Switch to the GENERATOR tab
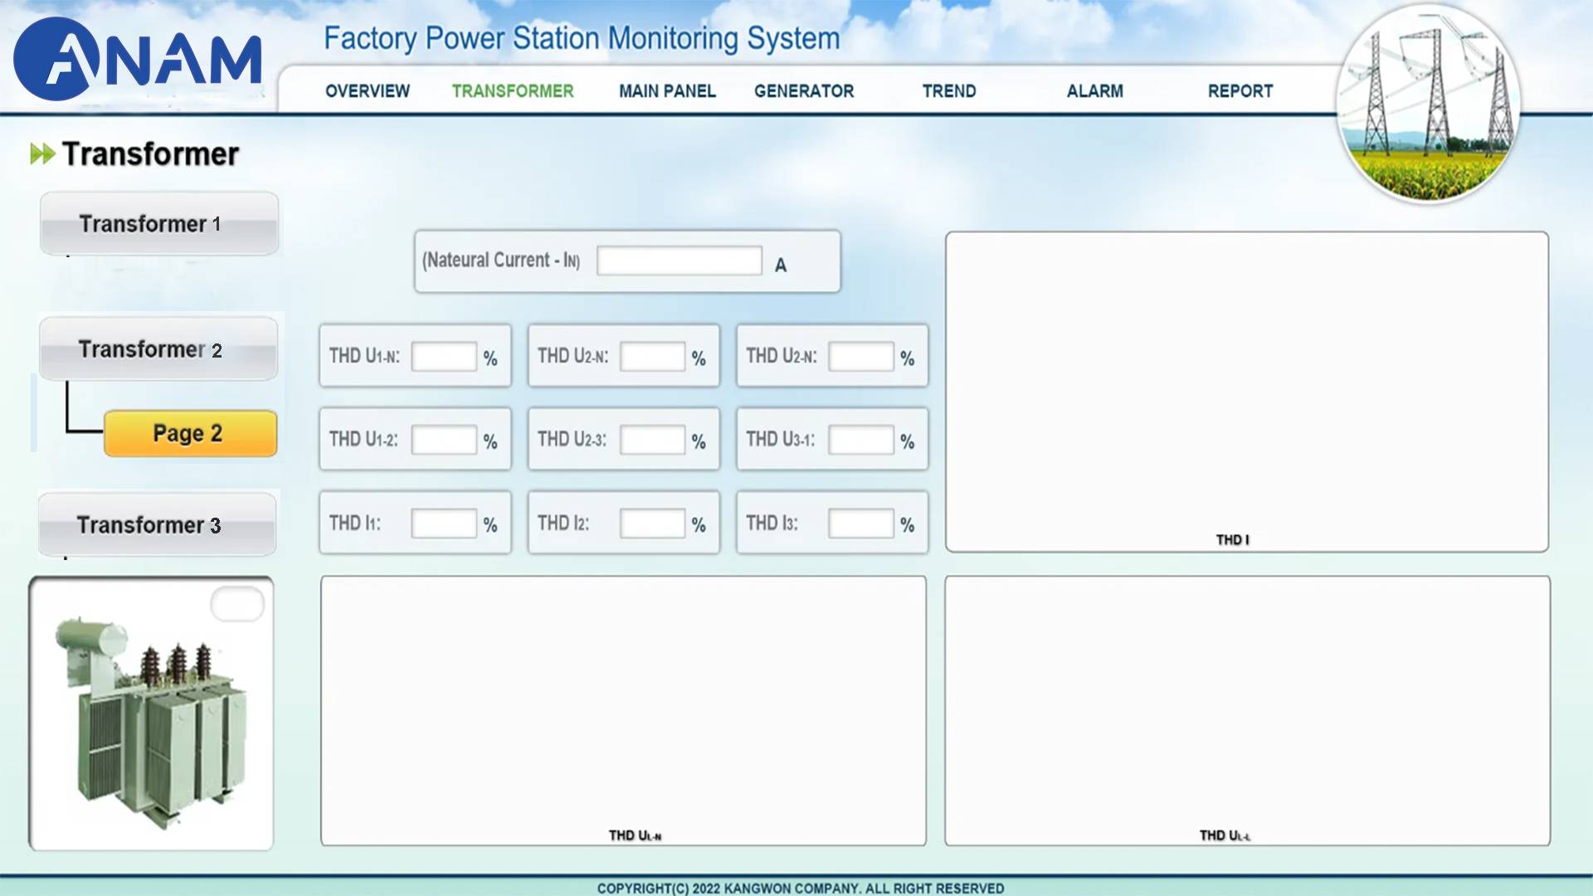The width and height of the screenshot is (1593, 896). point(804,91)
